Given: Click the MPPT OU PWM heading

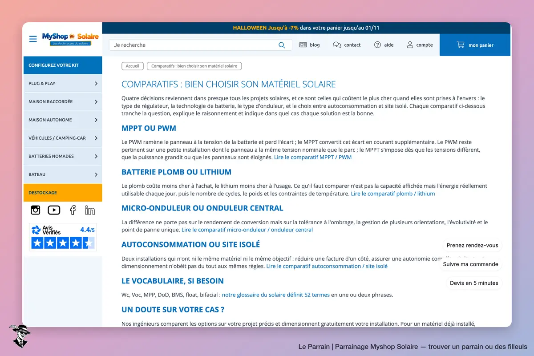Looking at the screenshot, I should point(149,128).
